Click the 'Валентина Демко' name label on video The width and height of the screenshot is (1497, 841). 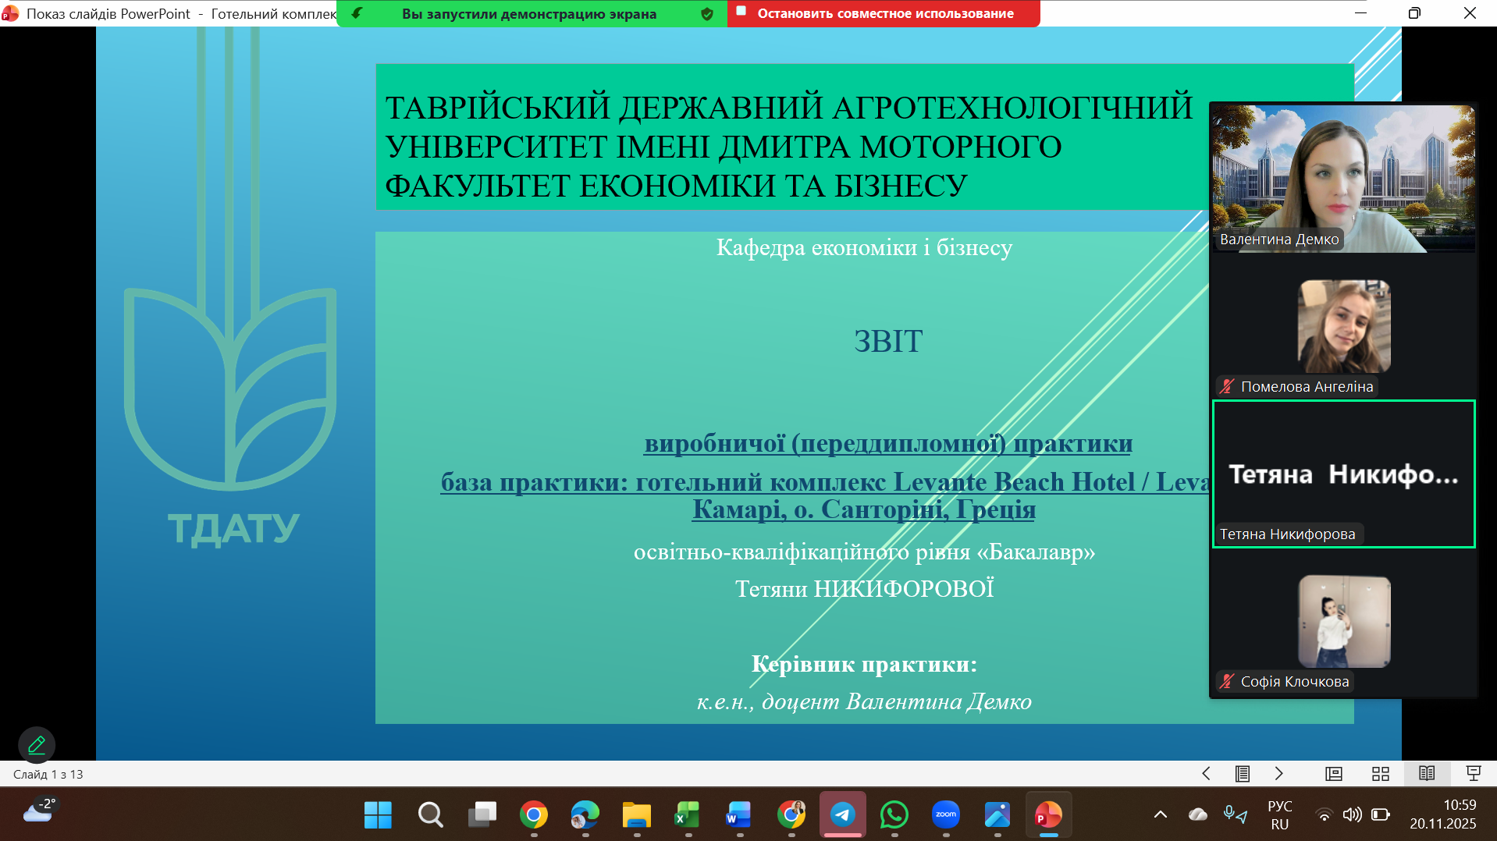coord(1279,240)
